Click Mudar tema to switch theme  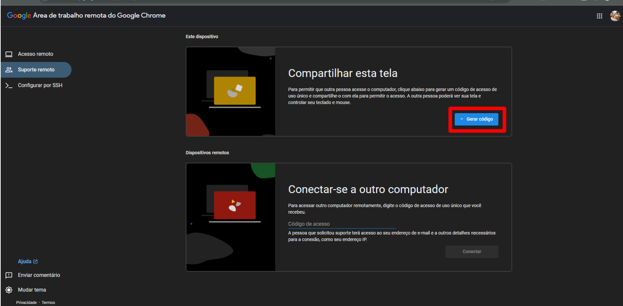(x=26, y=290)
